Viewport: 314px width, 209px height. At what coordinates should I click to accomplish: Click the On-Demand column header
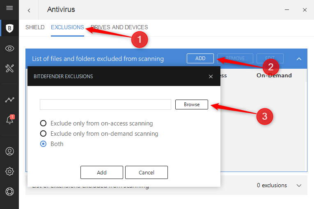274,75
